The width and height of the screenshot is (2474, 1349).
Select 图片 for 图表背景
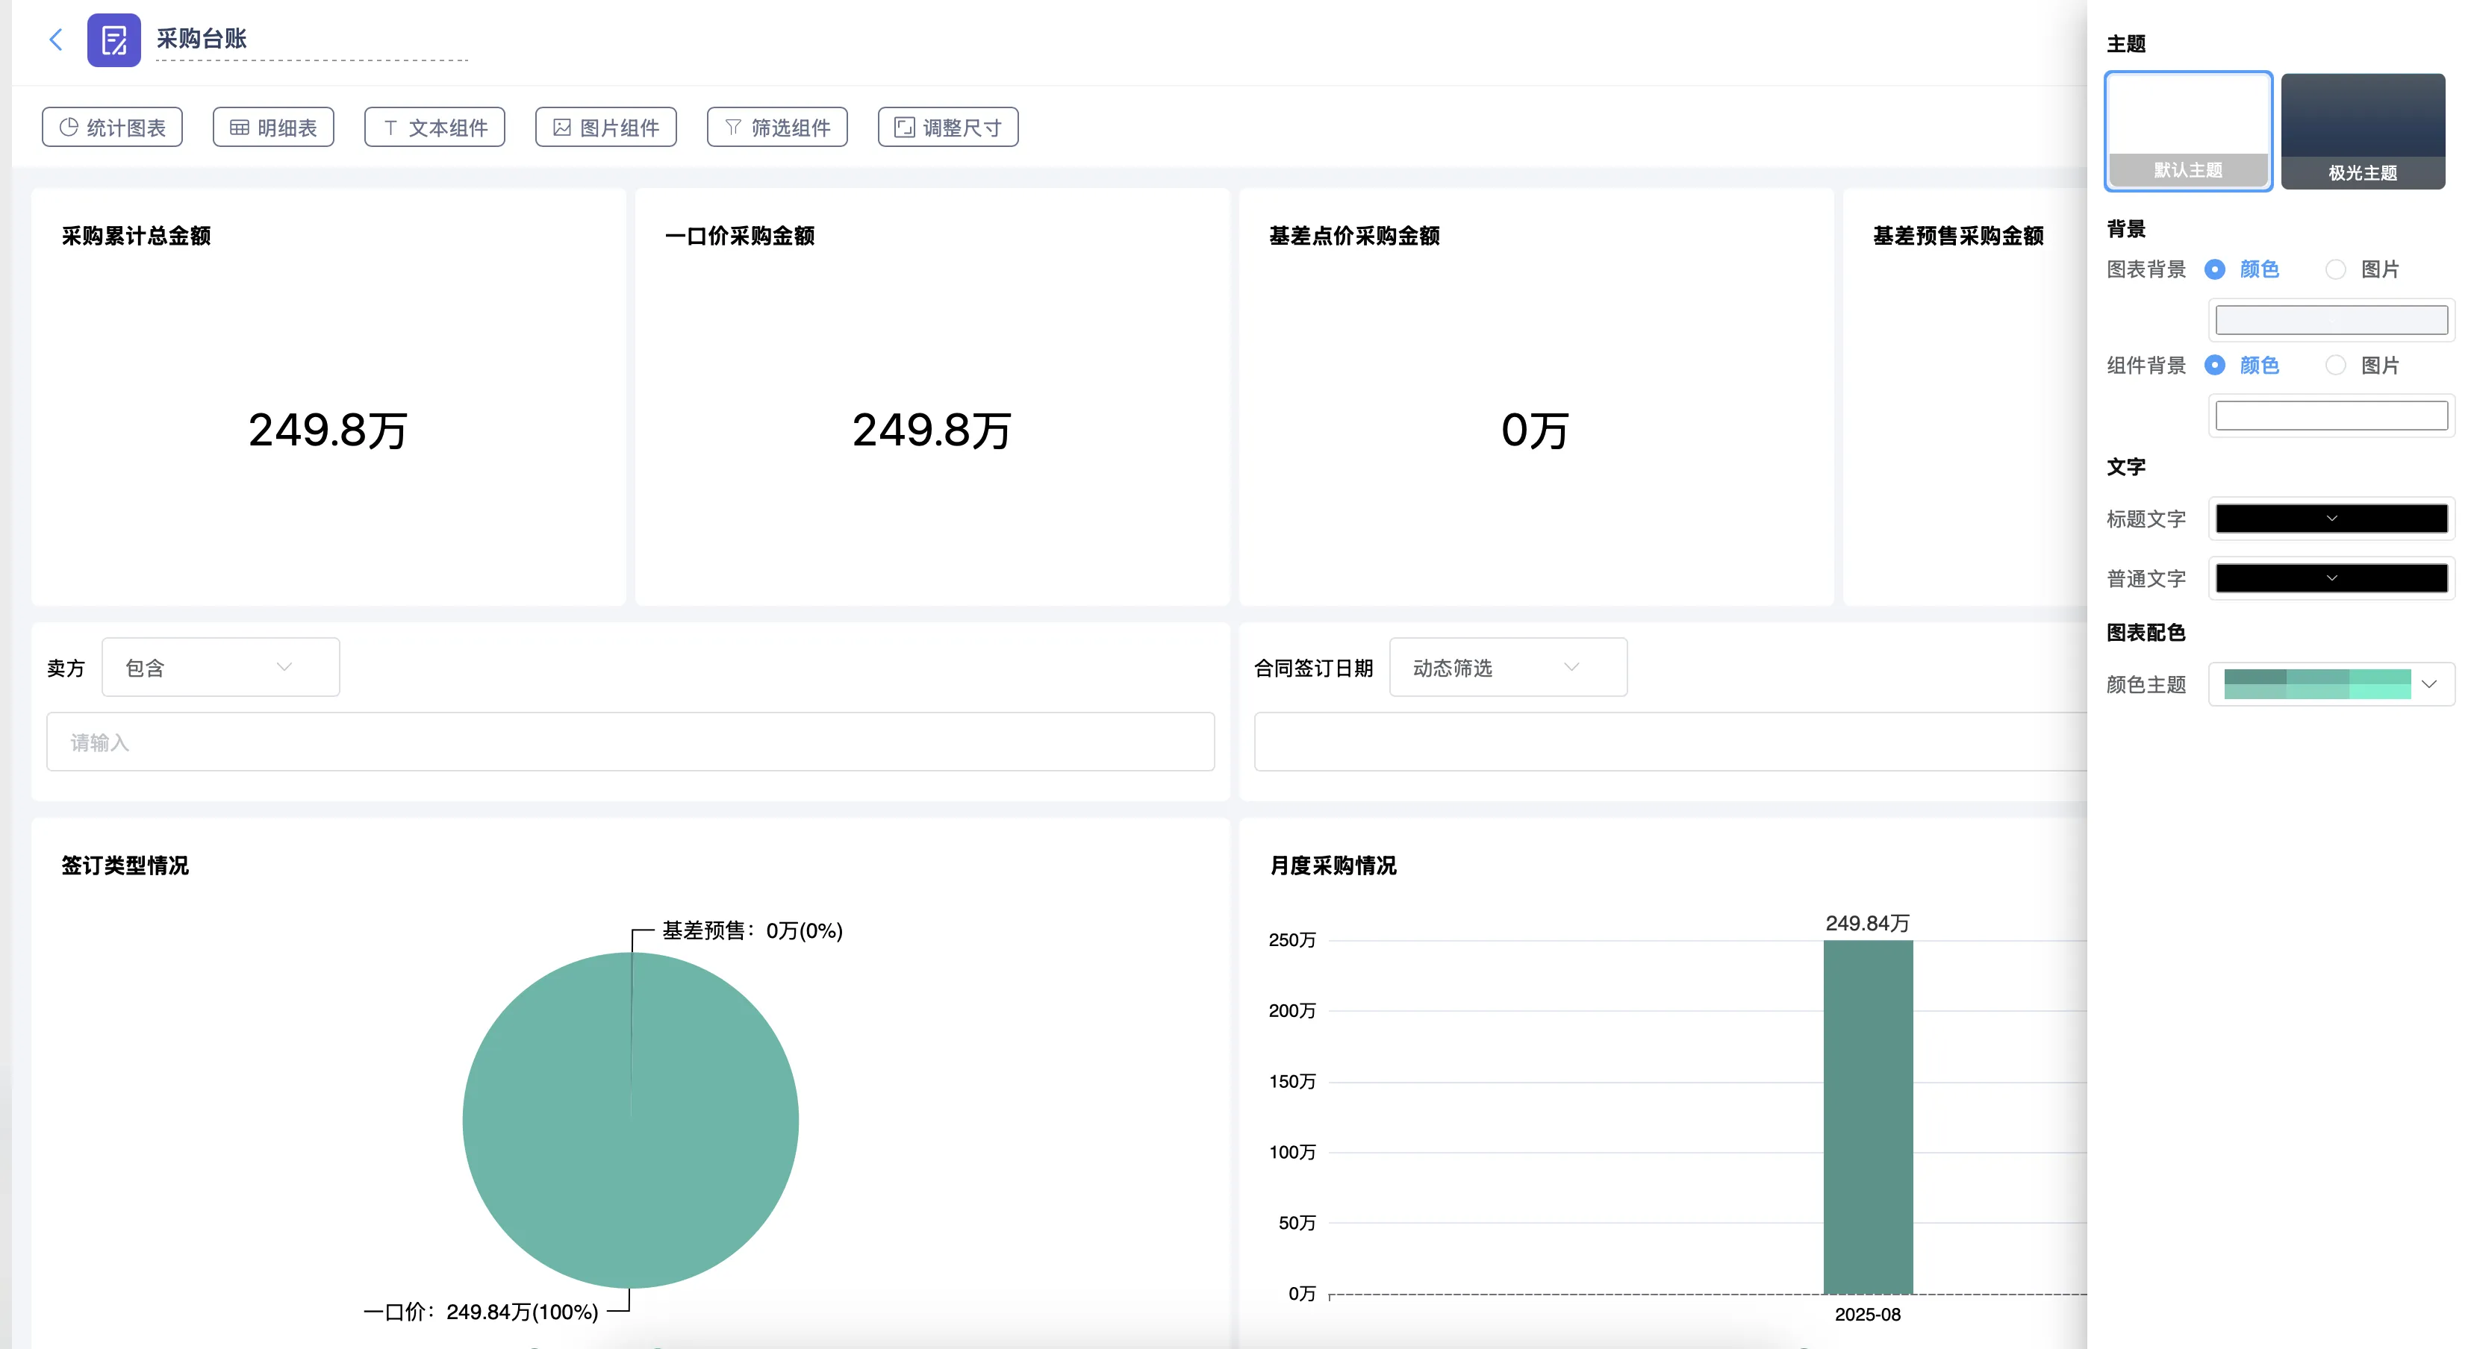coord(2336,270)
